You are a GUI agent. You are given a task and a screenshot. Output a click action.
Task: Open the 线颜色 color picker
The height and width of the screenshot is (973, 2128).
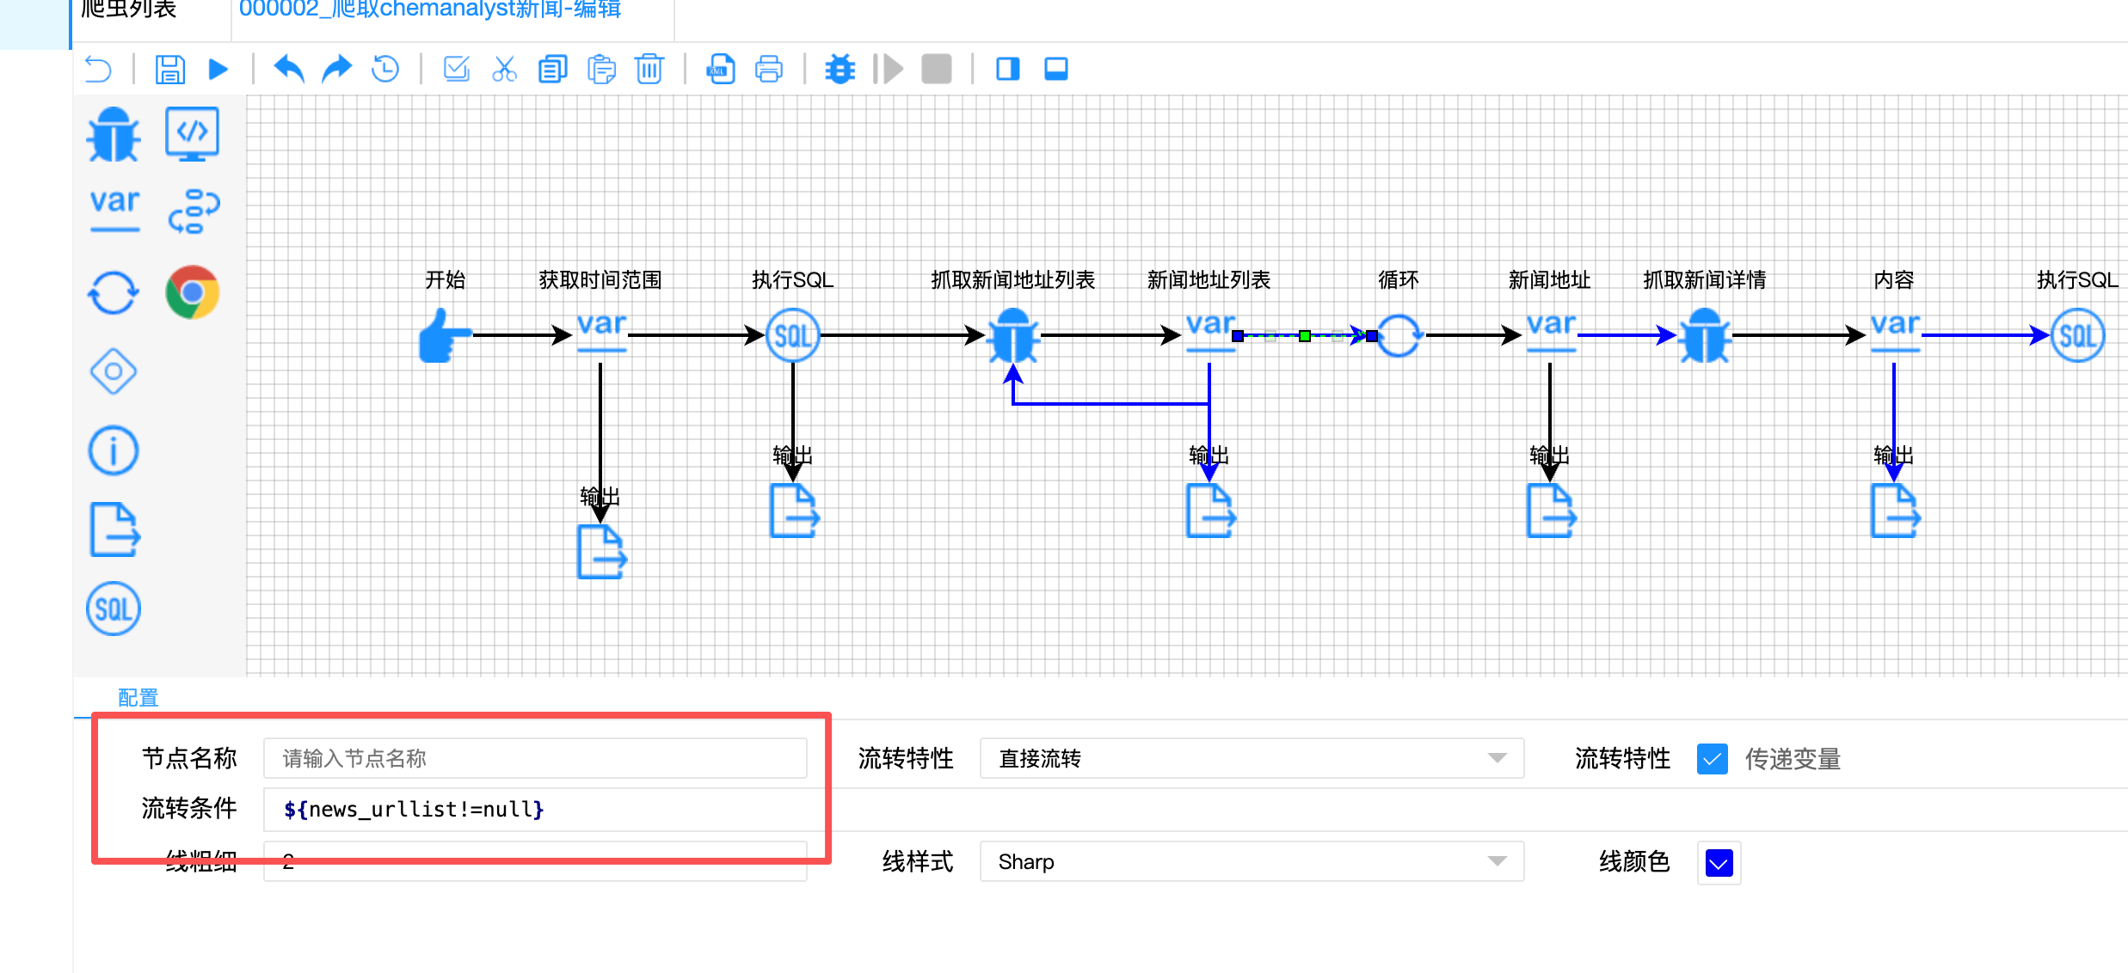pos(1719,862)
